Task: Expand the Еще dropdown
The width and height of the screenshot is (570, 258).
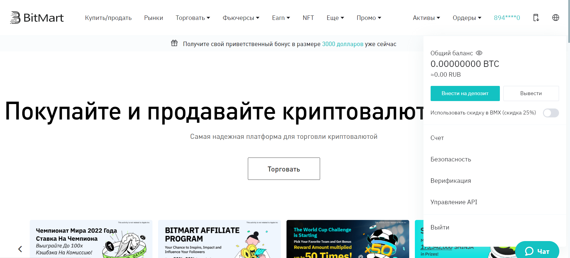Action: click(x=335, y=18)
